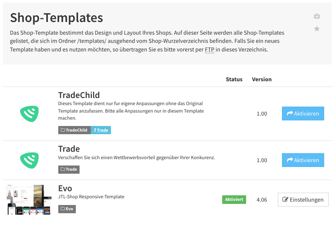
Task: Click the first-aid kit help icon
Action: point(317,16)
